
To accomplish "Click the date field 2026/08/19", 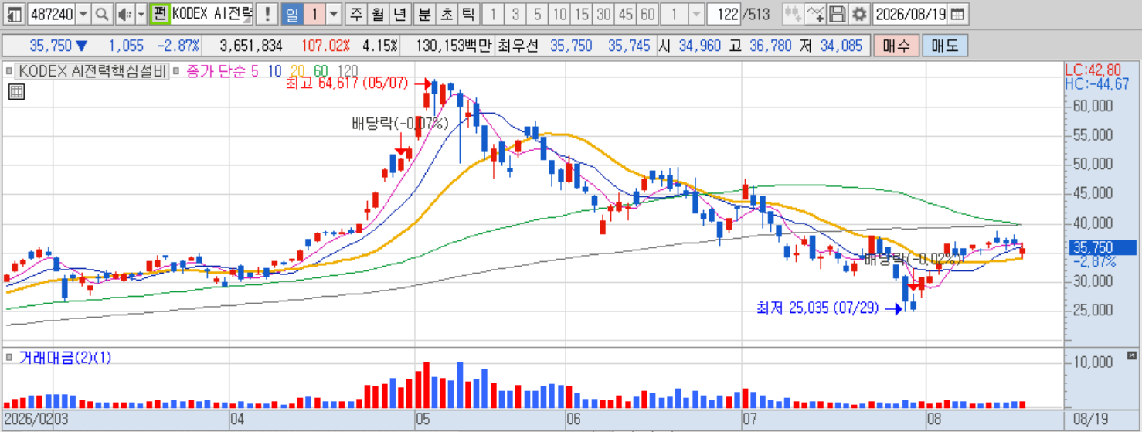I will [911, 14].
